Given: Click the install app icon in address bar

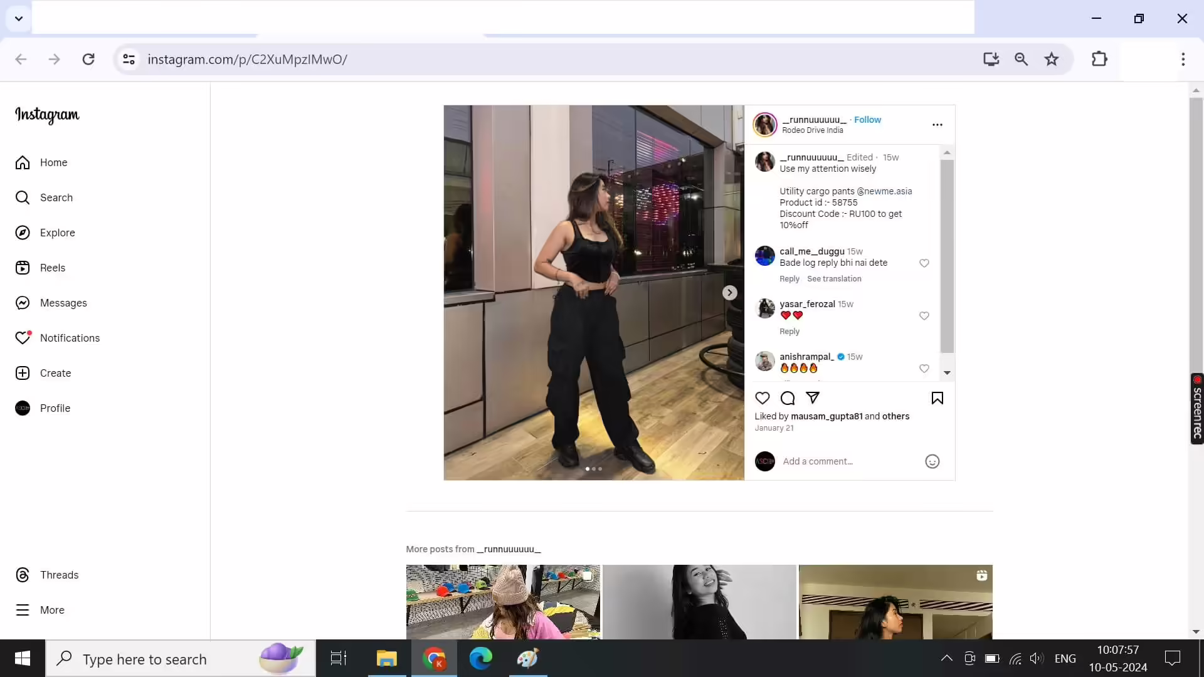Looking at the screenshot, I should pos(991,59).
